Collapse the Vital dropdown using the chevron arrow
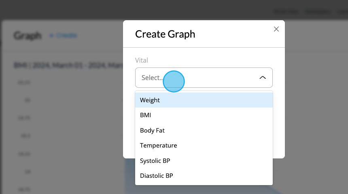348x194 pixels. 263,78
